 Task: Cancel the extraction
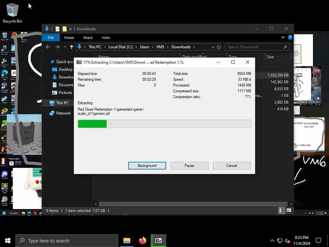(x=232, y=166)
